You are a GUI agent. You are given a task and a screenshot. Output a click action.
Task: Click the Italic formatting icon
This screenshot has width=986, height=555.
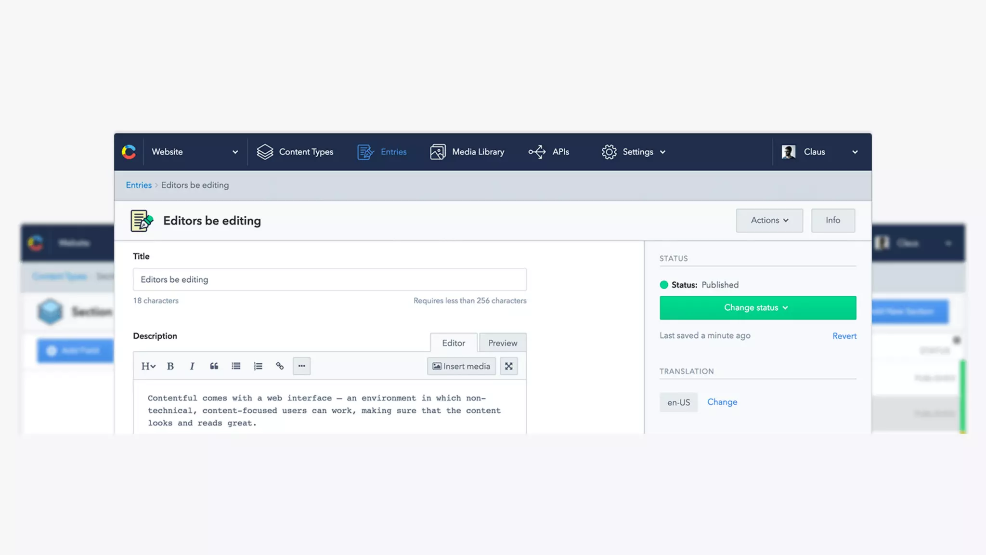pyautogui.click(x=192, y=366)
